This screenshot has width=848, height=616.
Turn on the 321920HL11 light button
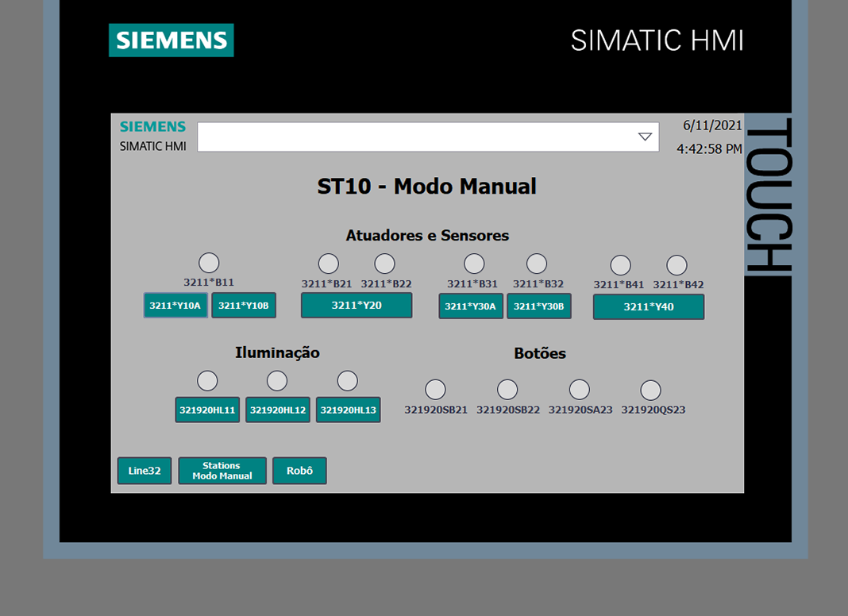[x=207, y=410]
